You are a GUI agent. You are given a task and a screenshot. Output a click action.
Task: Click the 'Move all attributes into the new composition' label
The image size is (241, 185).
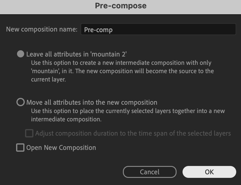92,102
